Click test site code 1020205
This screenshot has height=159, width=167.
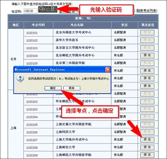[x=32, y=125]
